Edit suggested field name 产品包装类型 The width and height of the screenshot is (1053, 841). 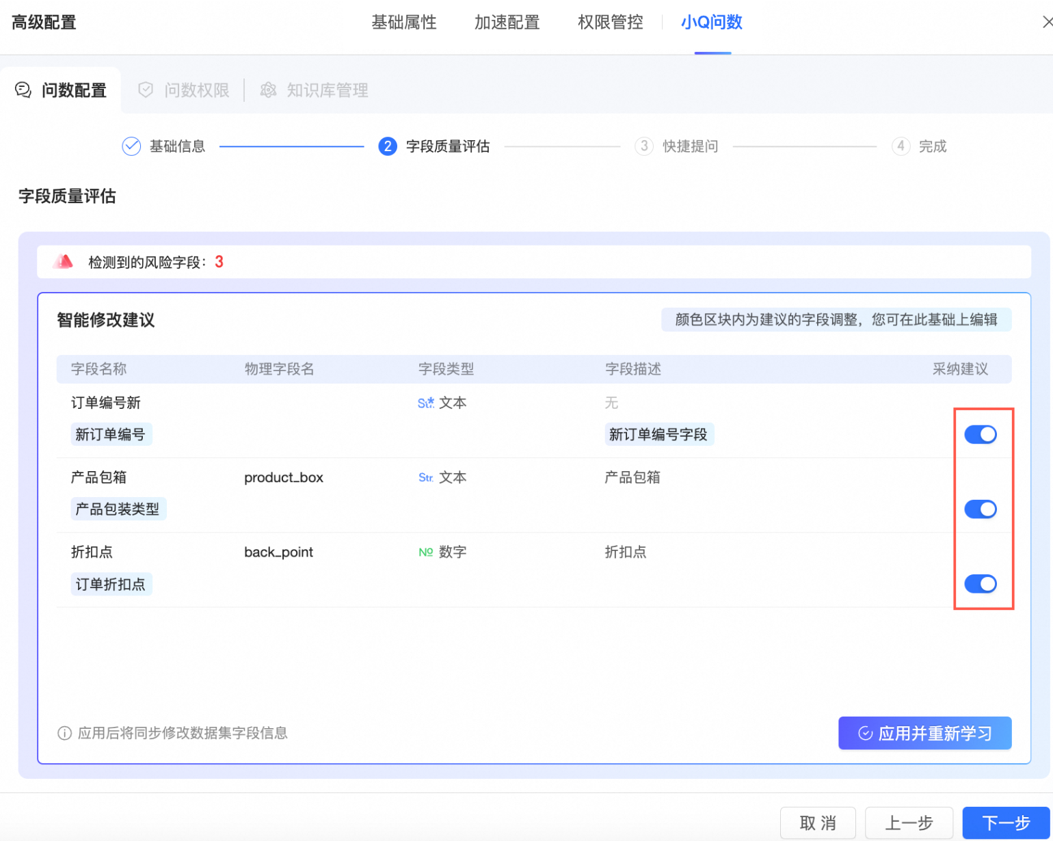tap(118, 509)
